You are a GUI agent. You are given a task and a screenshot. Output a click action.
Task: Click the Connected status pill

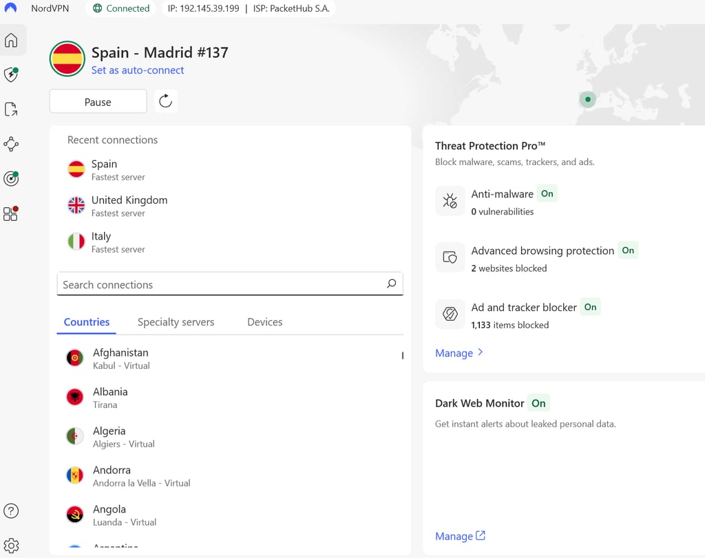coord(121,8)
